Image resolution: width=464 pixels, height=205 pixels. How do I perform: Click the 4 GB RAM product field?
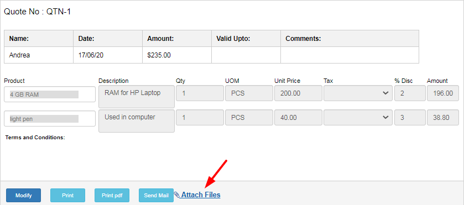pyautogui.click(x=50, y=94)
